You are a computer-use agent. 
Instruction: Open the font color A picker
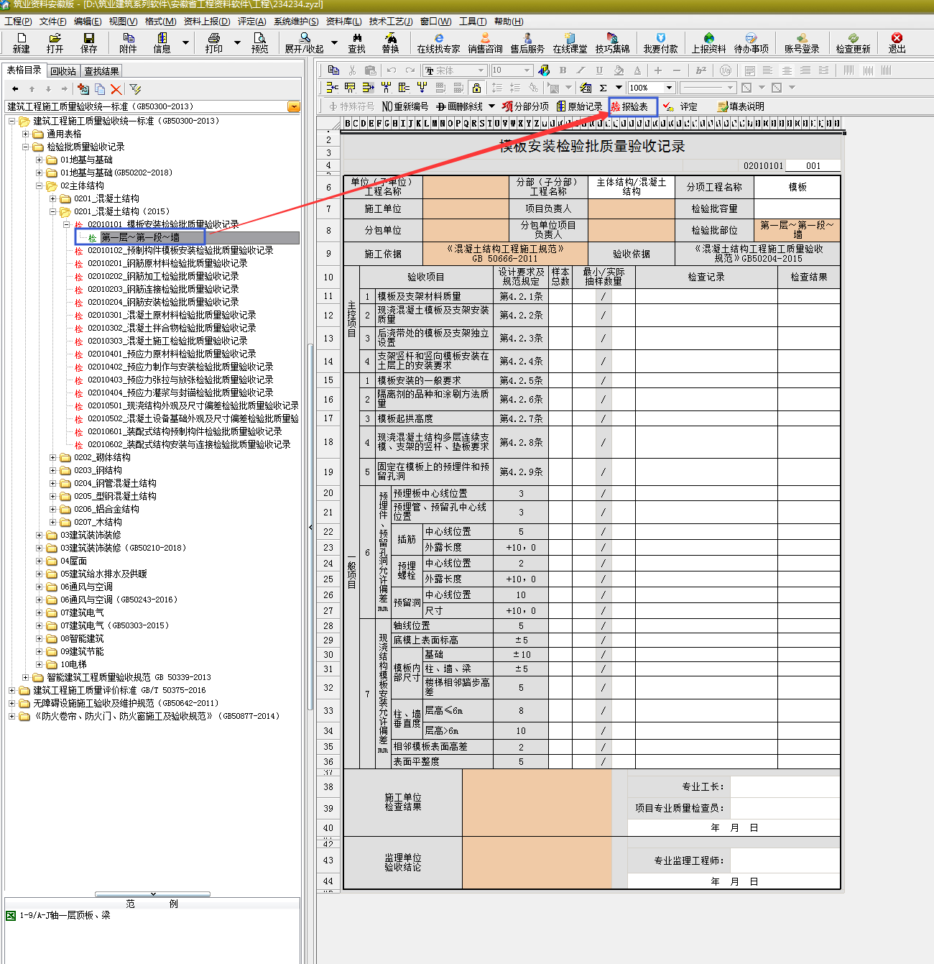pos(637,70)
